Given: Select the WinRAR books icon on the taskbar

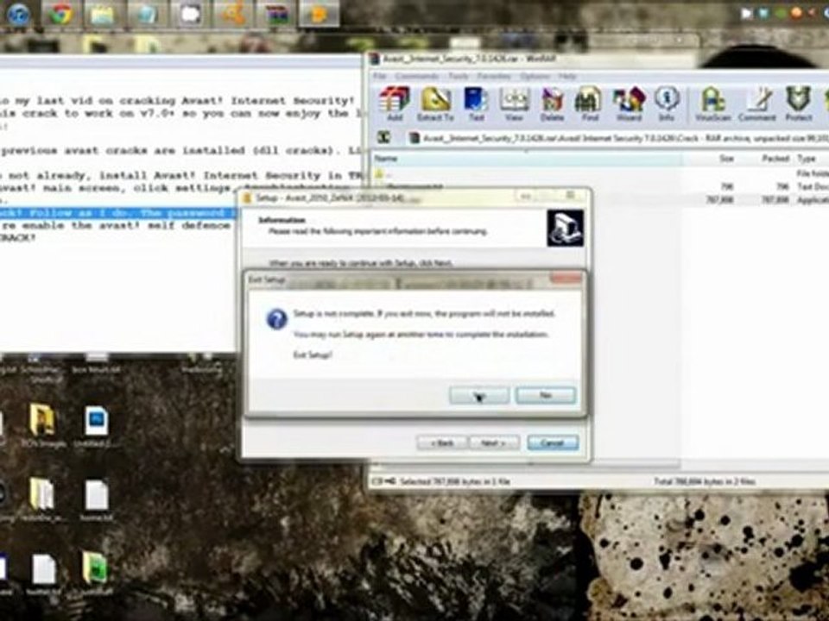Looking at the screenshot, I should point(275,13).
